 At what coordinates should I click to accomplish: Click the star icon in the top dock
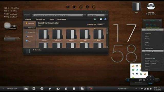(x=74, y=7)
